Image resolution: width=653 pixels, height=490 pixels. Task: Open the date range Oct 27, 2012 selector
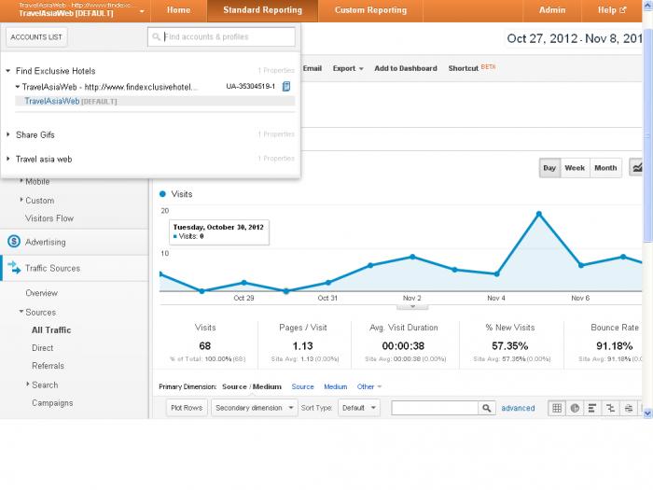pos(576,38)
